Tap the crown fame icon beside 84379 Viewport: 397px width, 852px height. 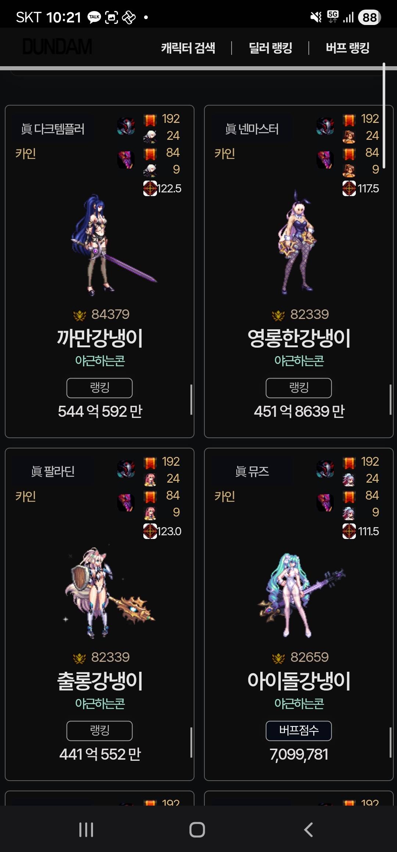[x=80, y=315]
